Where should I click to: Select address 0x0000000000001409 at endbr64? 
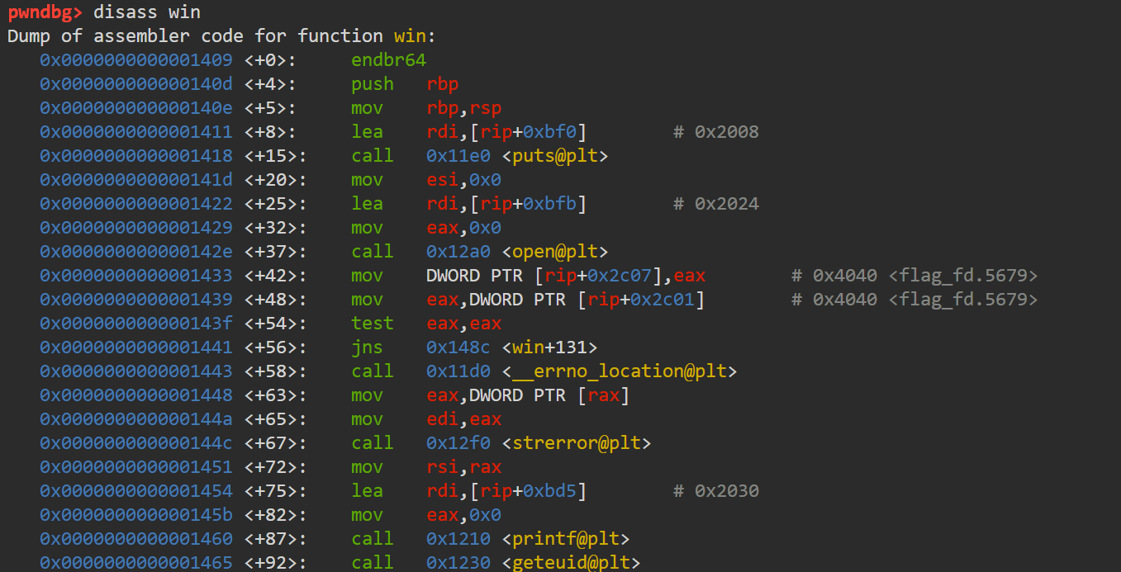click(x=136, y=60)
